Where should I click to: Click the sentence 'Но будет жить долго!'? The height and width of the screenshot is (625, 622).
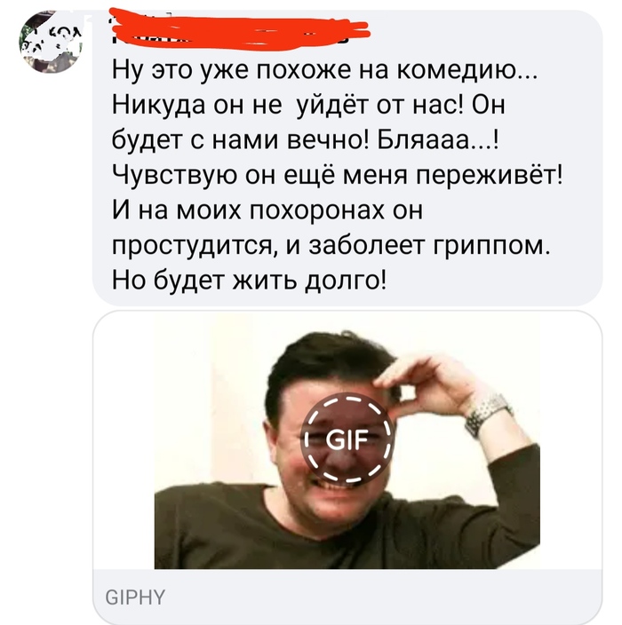click(249, 279)
